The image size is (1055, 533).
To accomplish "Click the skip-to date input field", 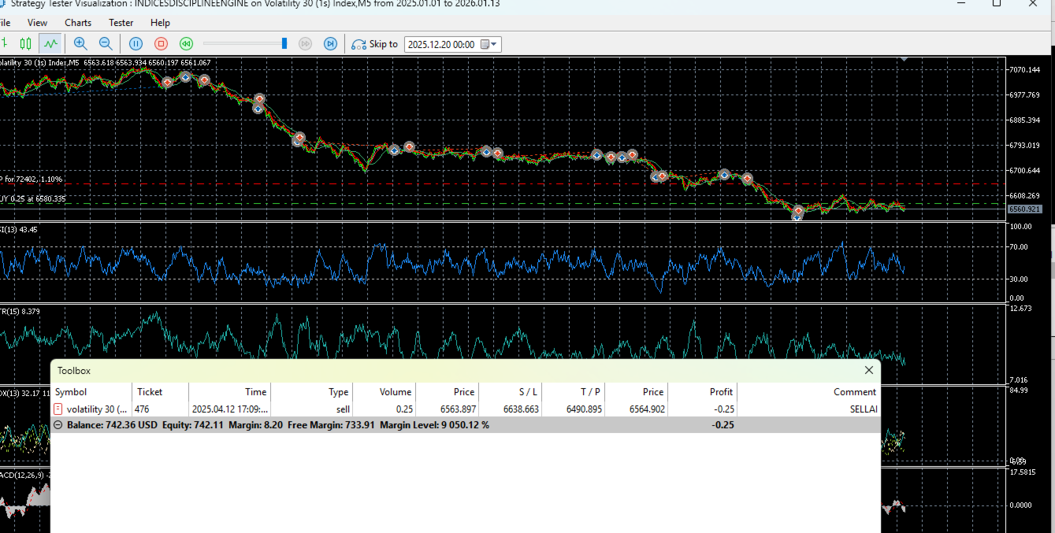I will (x=441, y=45).
